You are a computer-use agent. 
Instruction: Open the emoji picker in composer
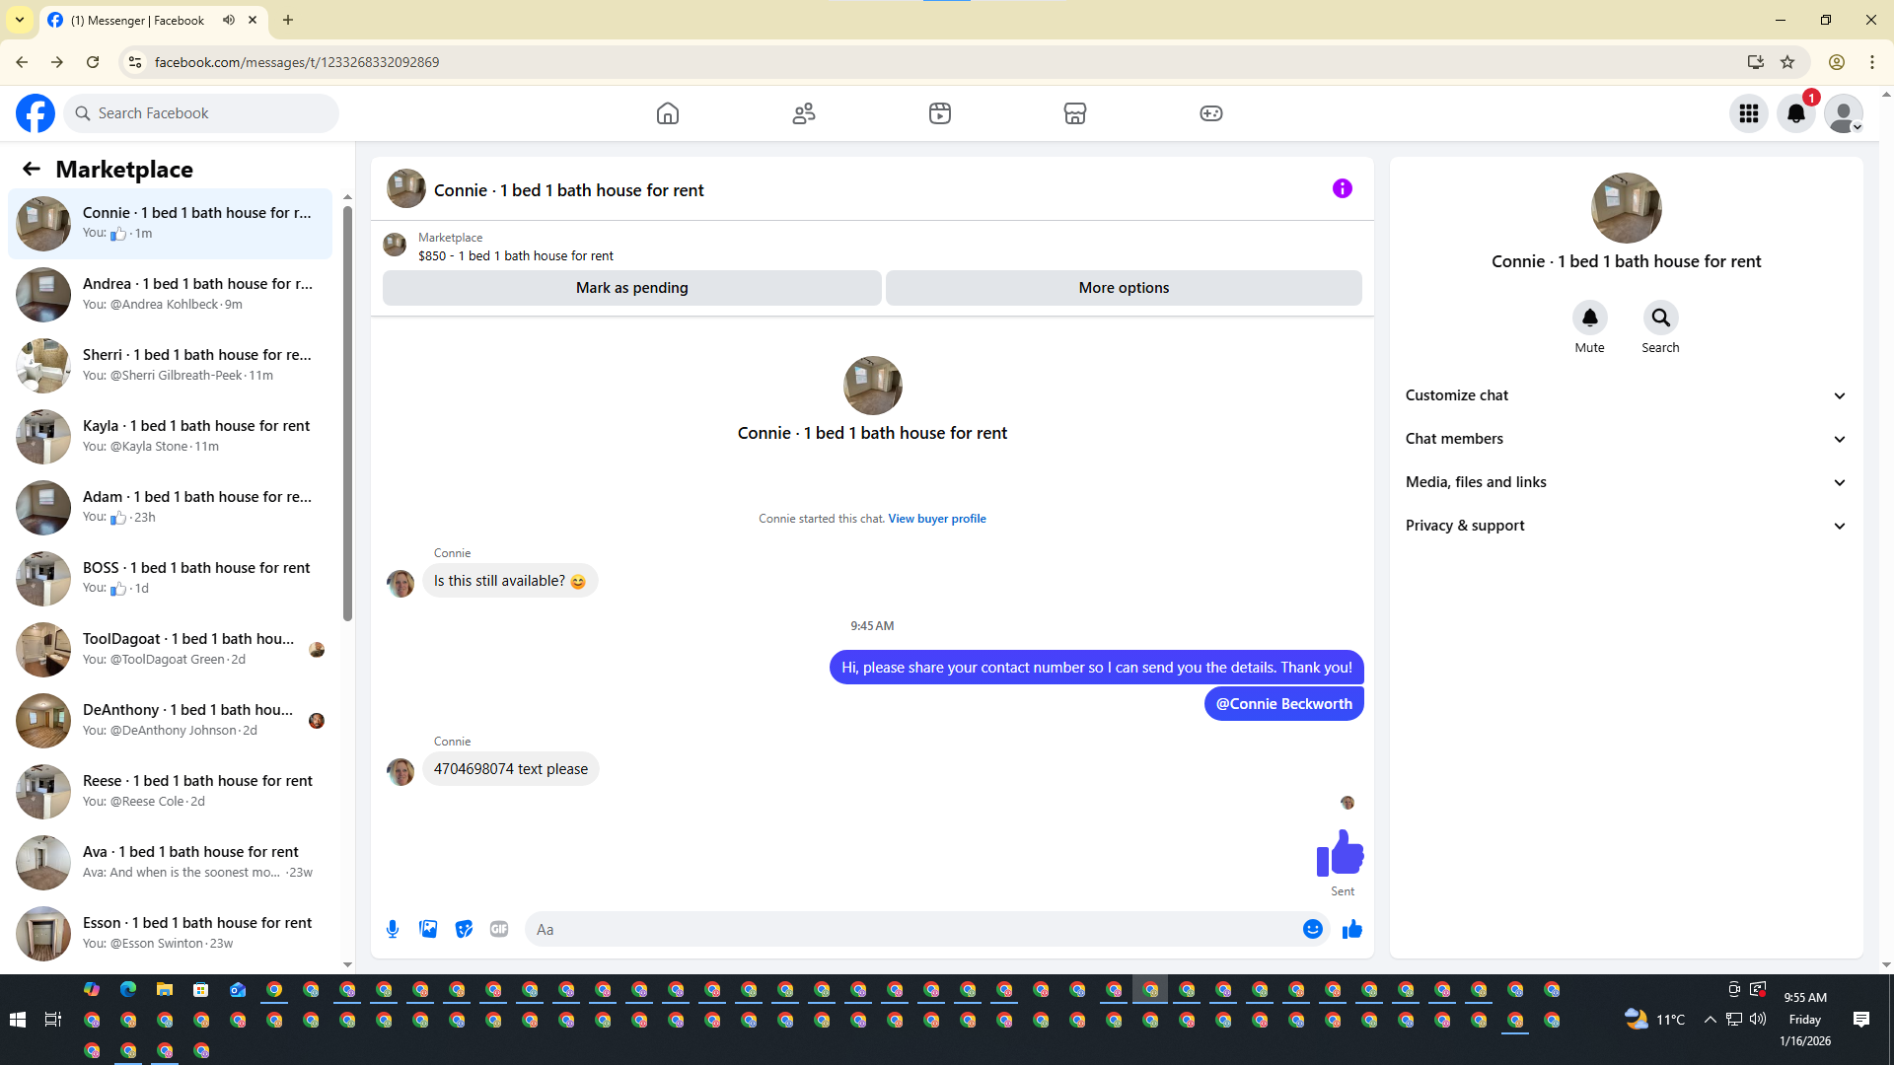coord(1312,929)
